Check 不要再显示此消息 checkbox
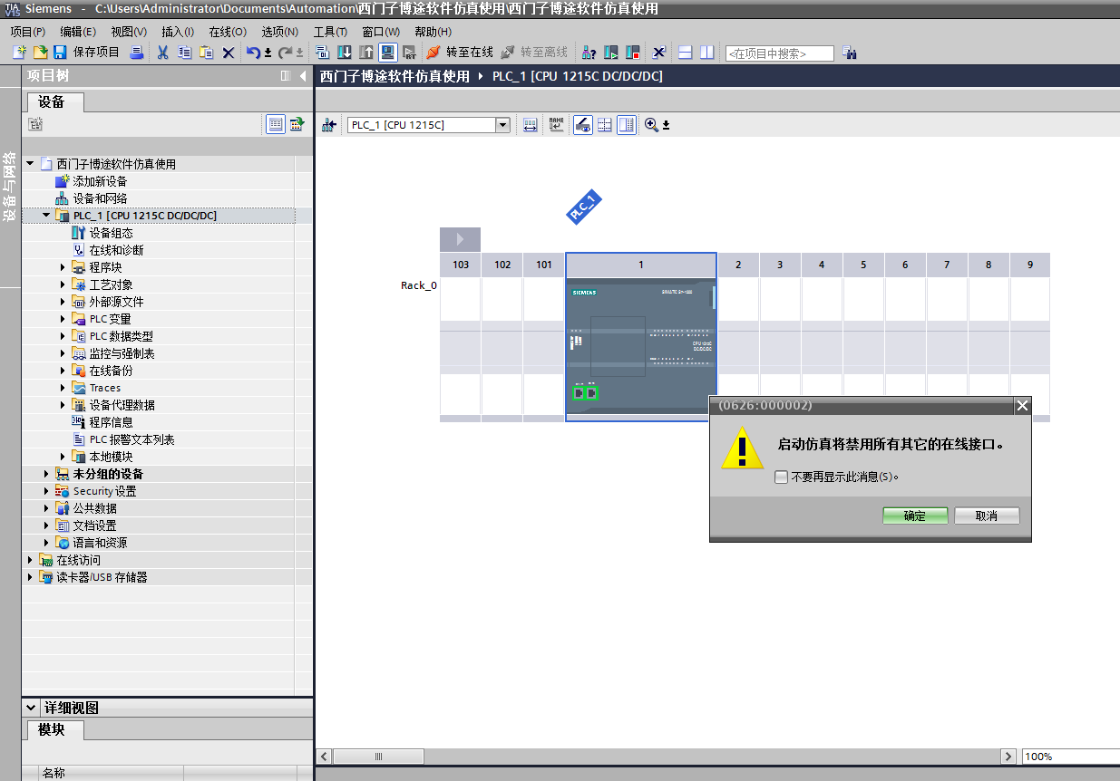1120x781 pixels. coord(781,477)
